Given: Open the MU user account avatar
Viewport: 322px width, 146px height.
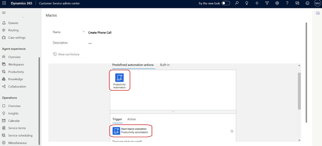Looking at the screenshot, I should click(317, 3).
